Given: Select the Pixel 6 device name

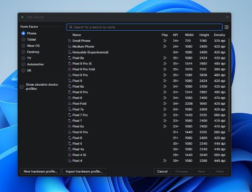Looking at the screenshot, I should pyautogui.click(x=77, y=138).
